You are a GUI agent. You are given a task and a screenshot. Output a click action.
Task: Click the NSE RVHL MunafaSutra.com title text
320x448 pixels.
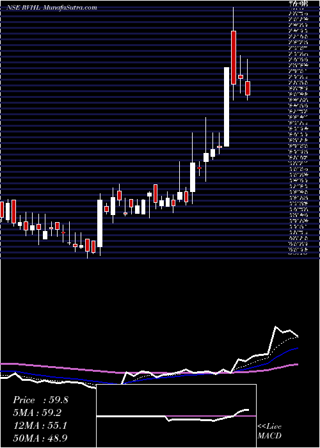pyautogui.click(x=52, y=8)
